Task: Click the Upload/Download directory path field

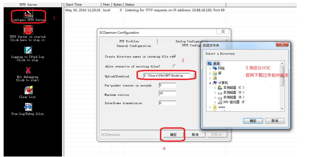Action: coord(167,76)
